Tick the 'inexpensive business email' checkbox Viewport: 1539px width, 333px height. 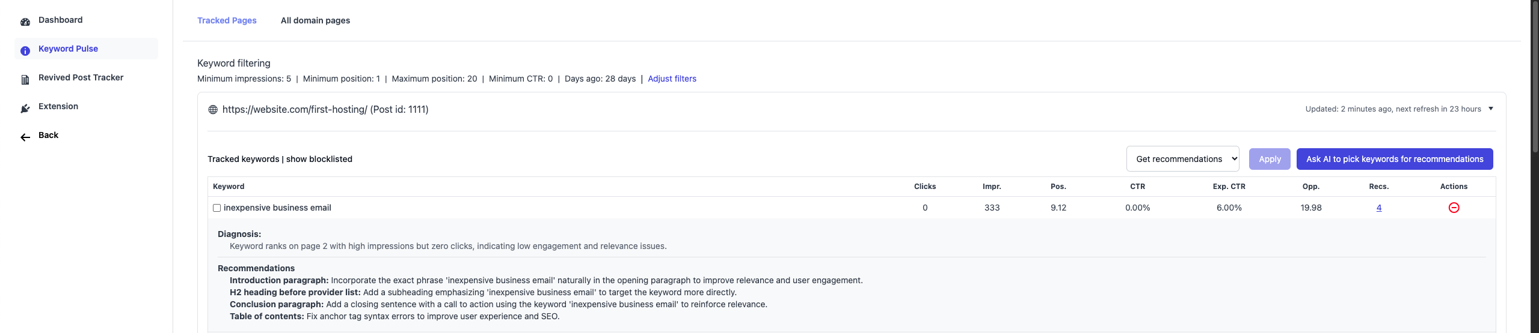(217, 208)
